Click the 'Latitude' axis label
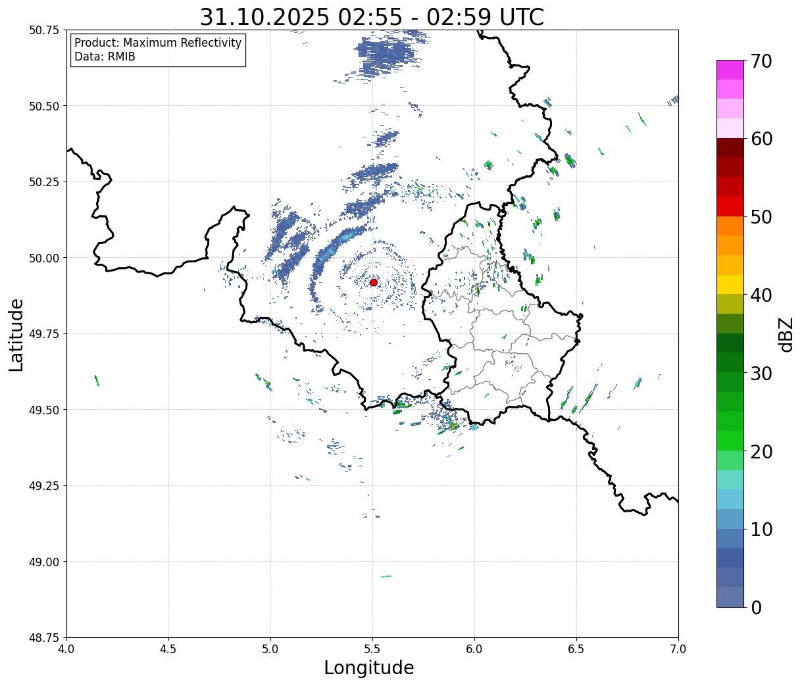The image size is (802, 684). tap(16, 334)
